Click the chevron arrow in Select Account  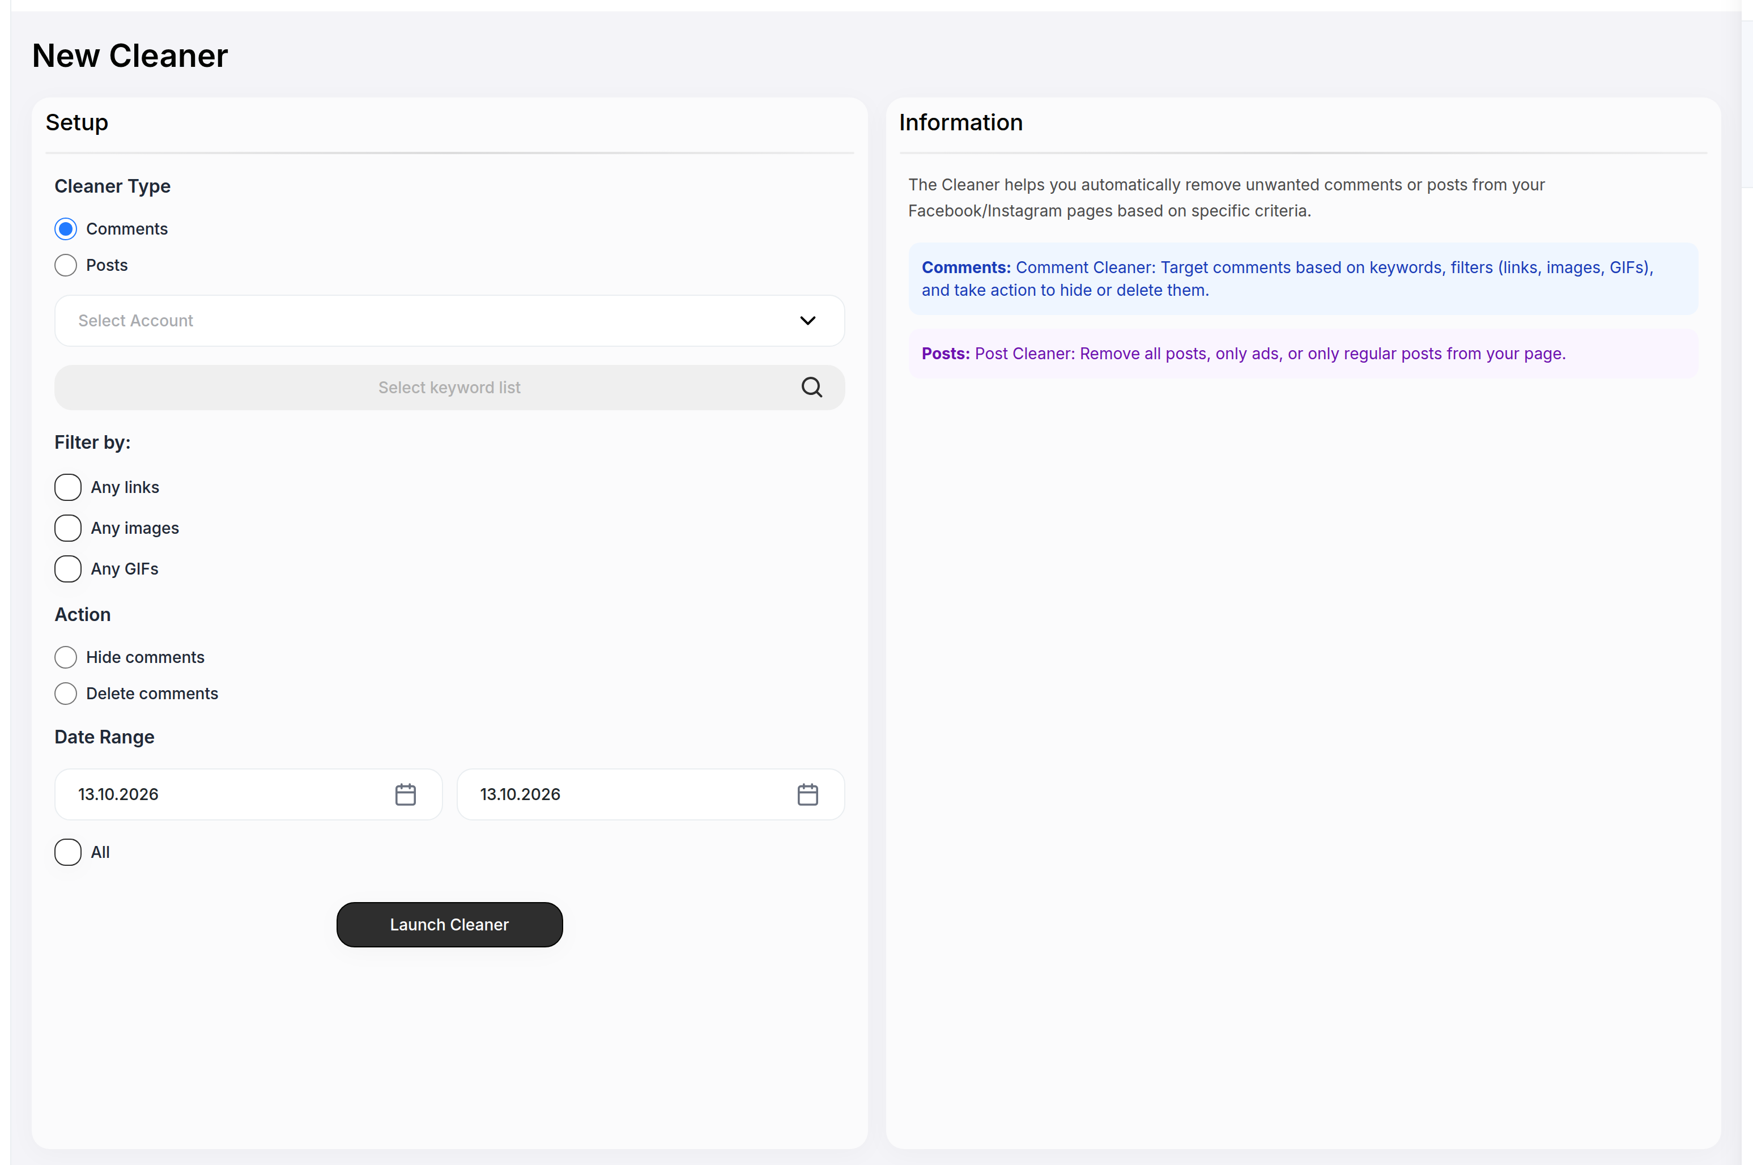click(807, 321)
